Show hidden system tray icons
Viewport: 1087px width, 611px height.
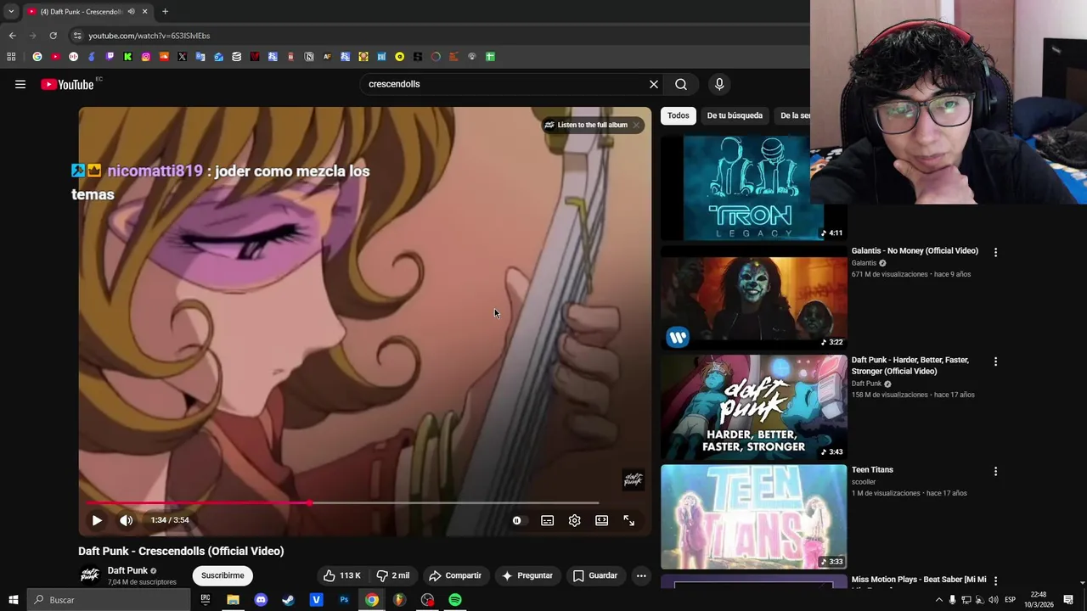[938, 600]
